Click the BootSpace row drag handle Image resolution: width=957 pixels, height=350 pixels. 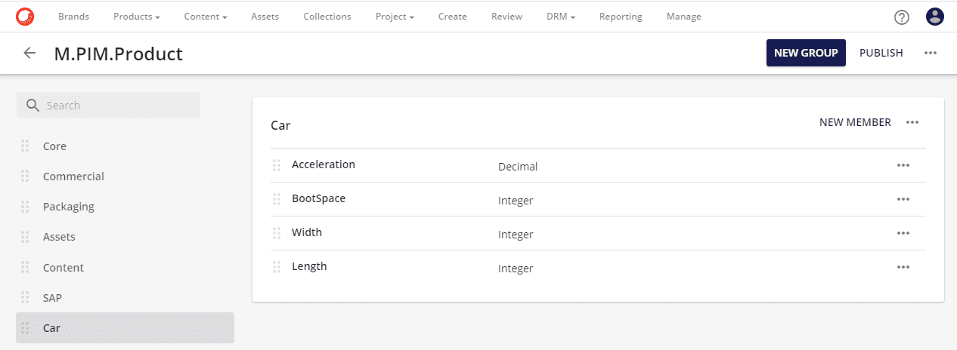(277, 199)
